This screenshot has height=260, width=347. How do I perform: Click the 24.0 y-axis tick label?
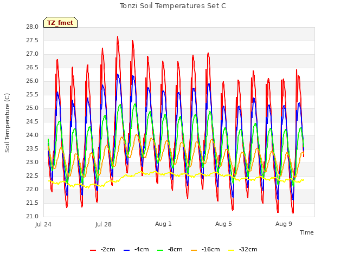click(x=33, y=135)
